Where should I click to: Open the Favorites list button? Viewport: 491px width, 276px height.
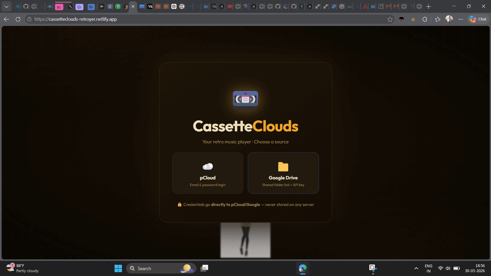click(x=438, y=19)
